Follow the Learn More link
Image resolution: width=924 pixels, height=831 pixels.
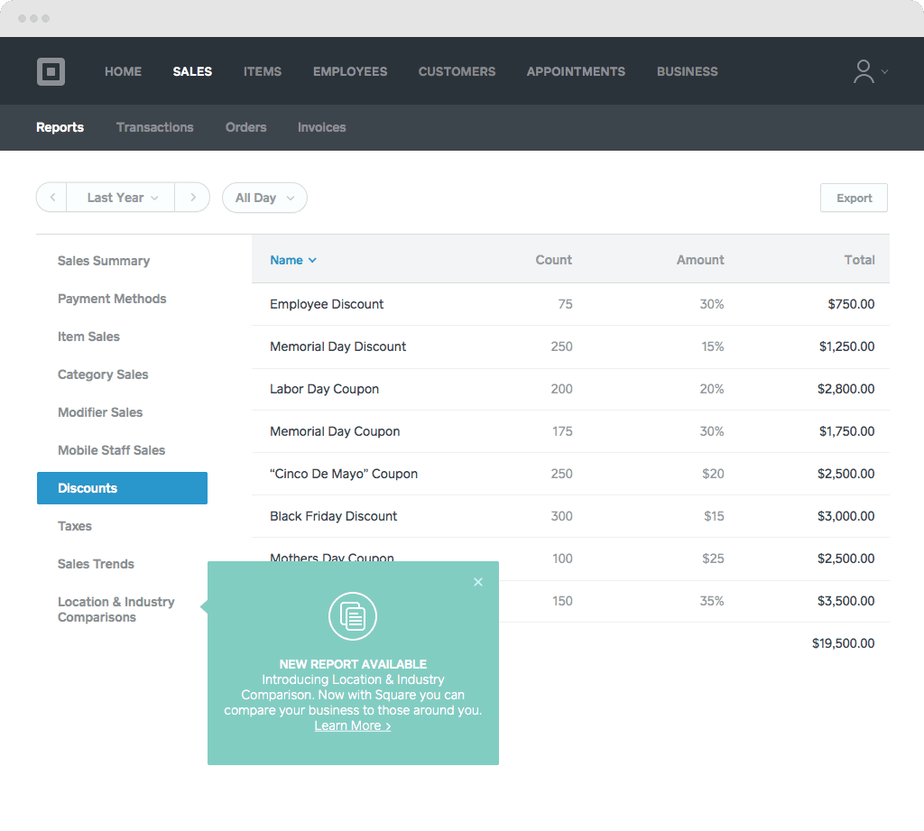[x=352, y=725]
